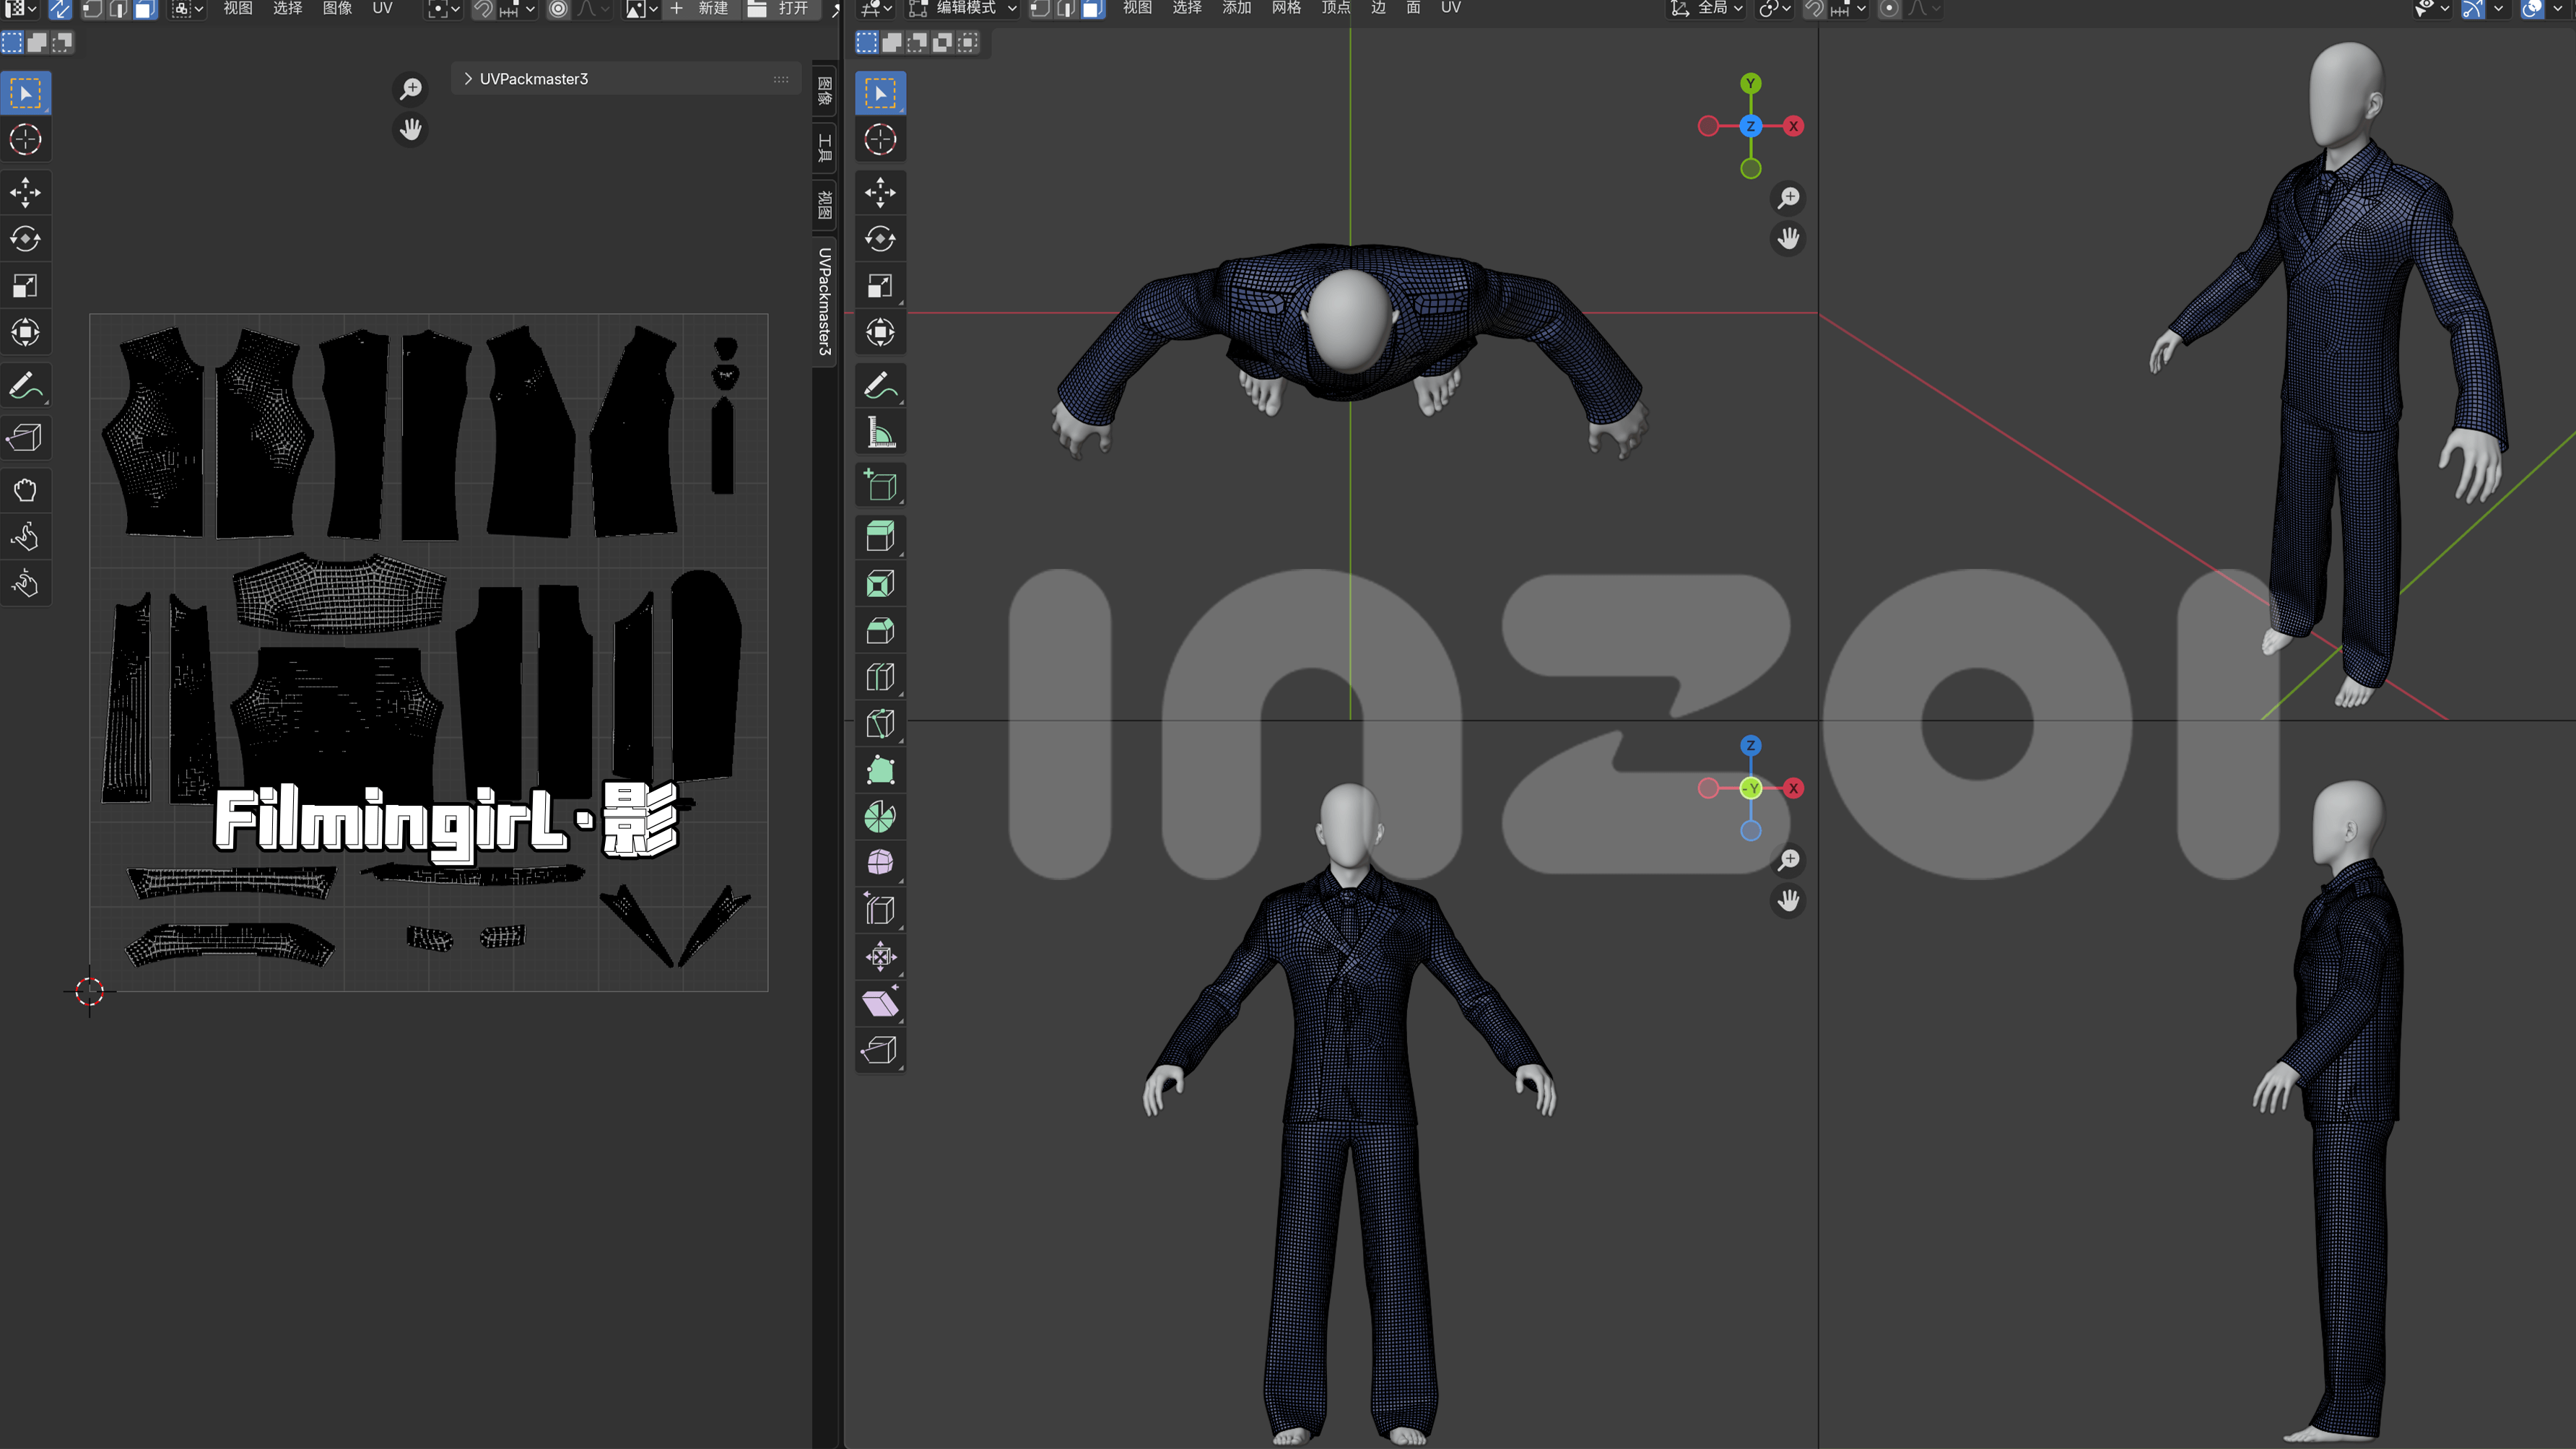Activate the Loop Cut tool
Image resolution: width=2576 pixels, height=1449 pixels.
click(x=880, y=677)
